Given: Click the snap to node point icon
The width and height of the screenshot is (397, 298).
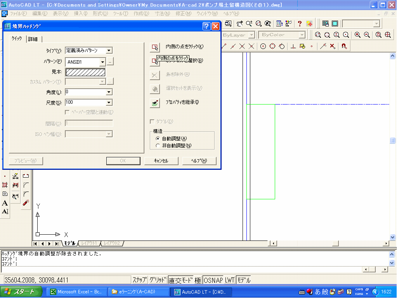Looking at the screenshot, I should tap(312, 46).
